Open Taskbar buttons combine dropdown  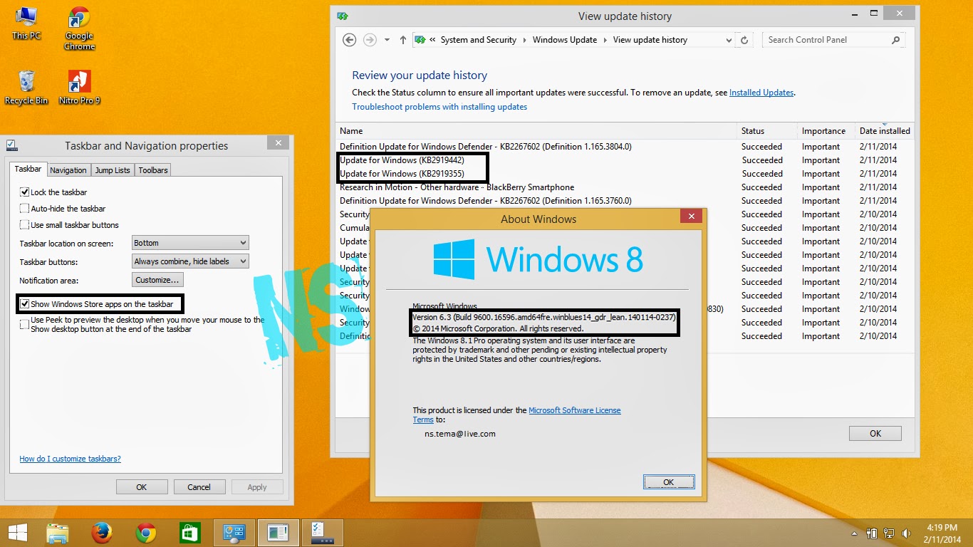(190, 261)
